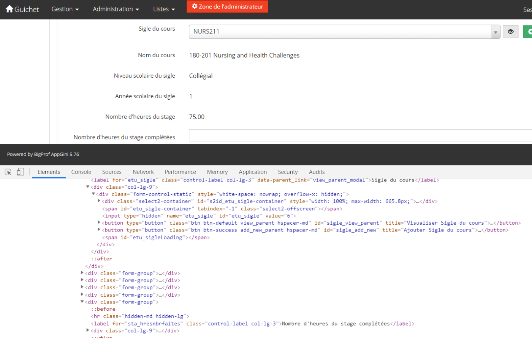Select the span etu_sigle-container line
This screenshot has height=338, width=532.
(x=222, y=209)
